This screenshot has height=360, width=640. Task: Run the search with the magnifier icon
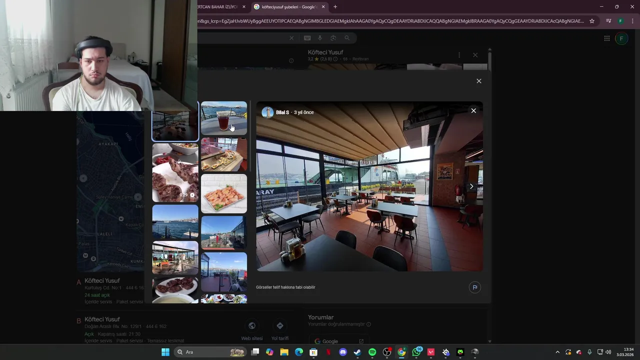coord(347,38)
